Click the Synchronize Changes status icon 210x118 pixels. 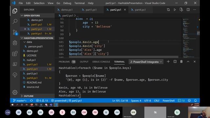tap(31, 101)
